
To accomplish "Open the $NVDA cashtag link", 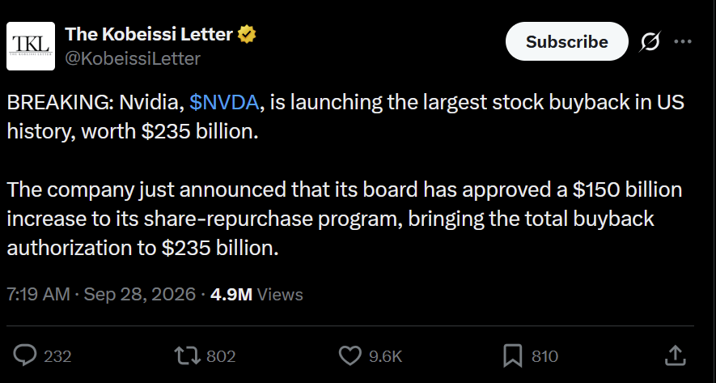I will tap(224, 102).
